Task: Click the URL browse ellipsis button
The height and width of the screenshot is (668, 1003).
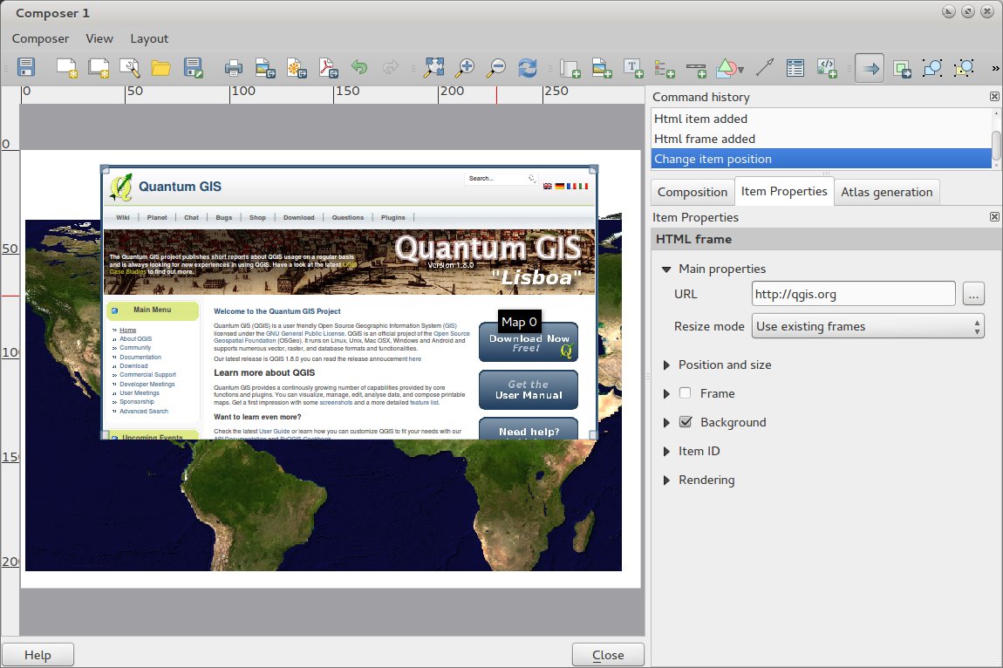Action: [x=973, y=294]
